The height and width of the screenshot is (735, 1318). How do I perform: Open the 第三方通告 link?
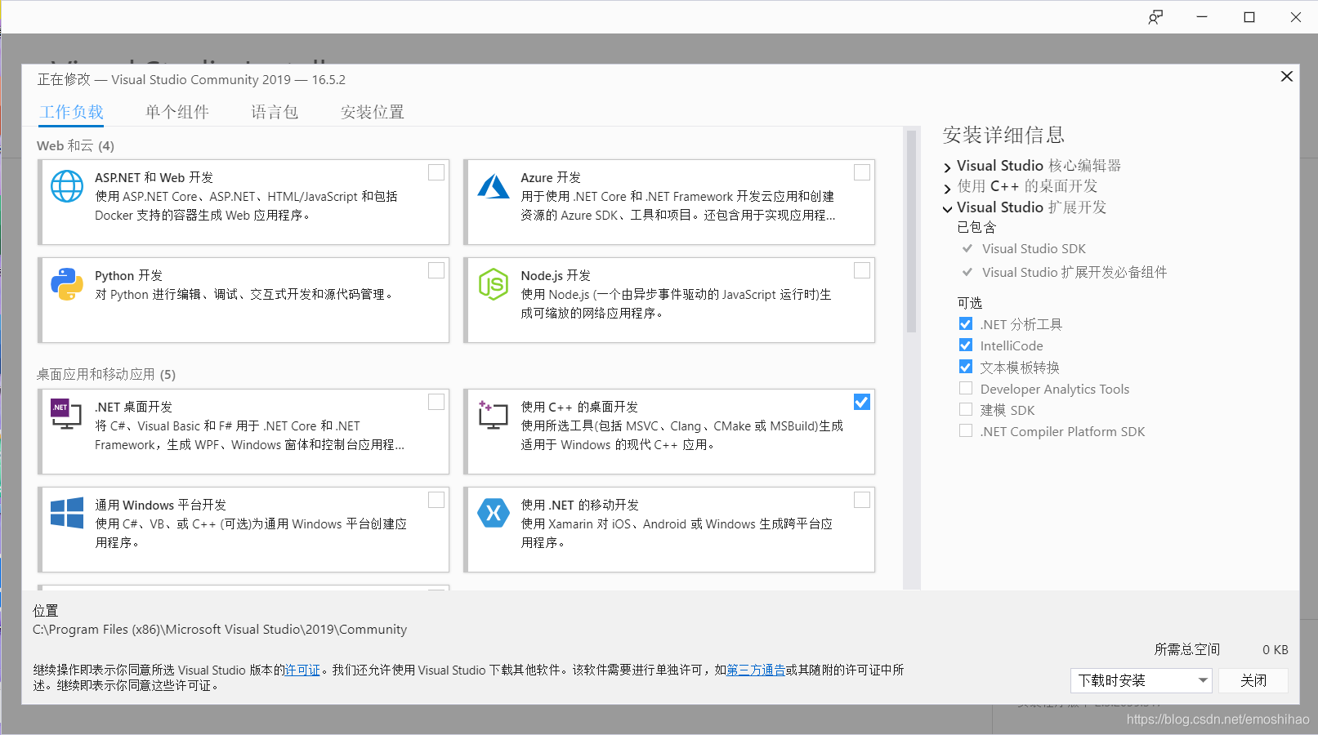[x=756, y=670]
